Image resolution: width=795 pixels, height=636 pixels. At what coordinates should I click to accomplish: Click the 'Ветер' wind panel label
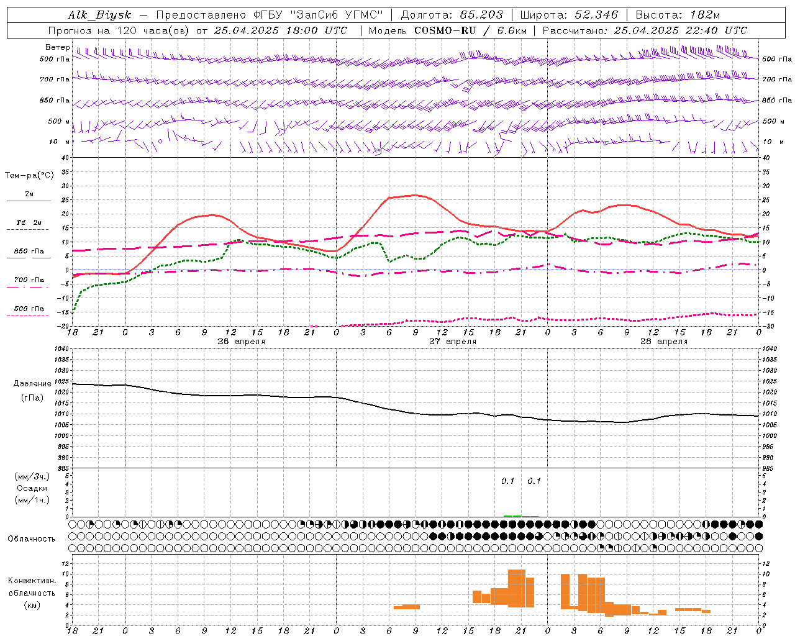pos(58,47)
